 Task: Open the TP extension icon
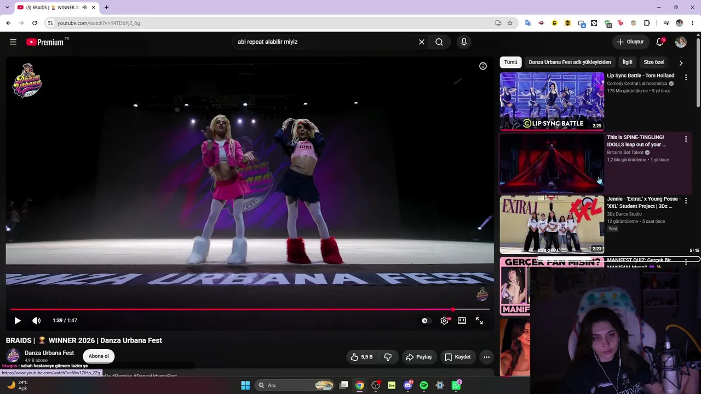(x=620, y=23)
